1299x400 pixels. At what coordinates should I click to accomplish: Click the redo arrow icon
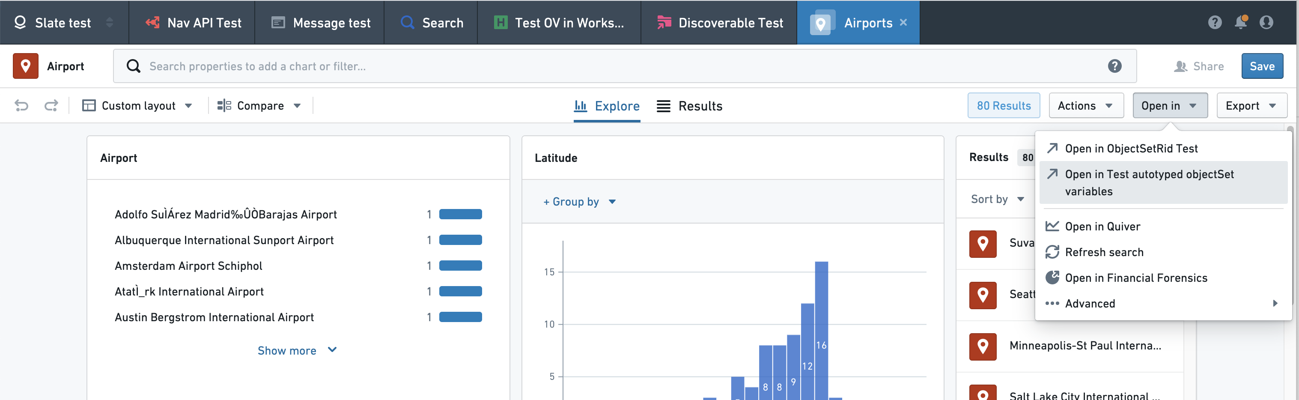(x=51, y=105)
